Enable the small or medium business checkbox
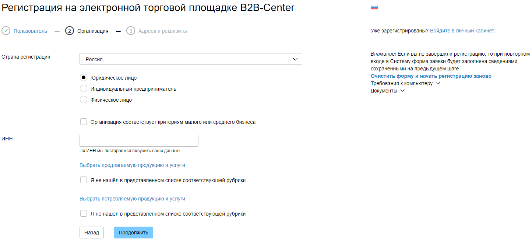Screen dimensions: 532x241 pyautogui.click(x=84, y=122)
